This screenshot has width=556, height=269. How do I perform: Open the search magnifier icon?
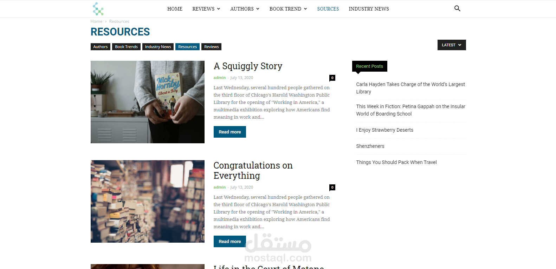point(457,8)
